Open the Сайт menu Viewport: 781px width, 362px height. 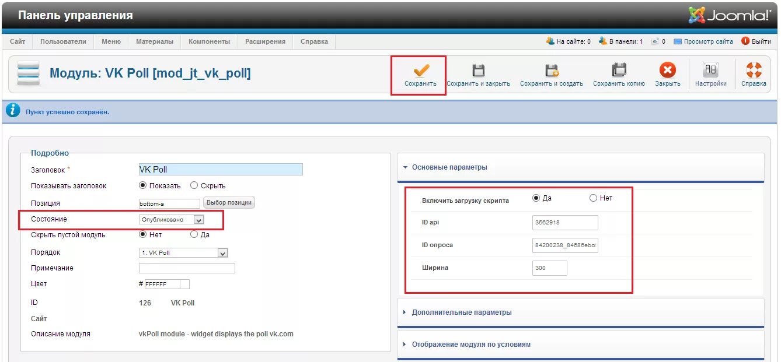point(18,41)
